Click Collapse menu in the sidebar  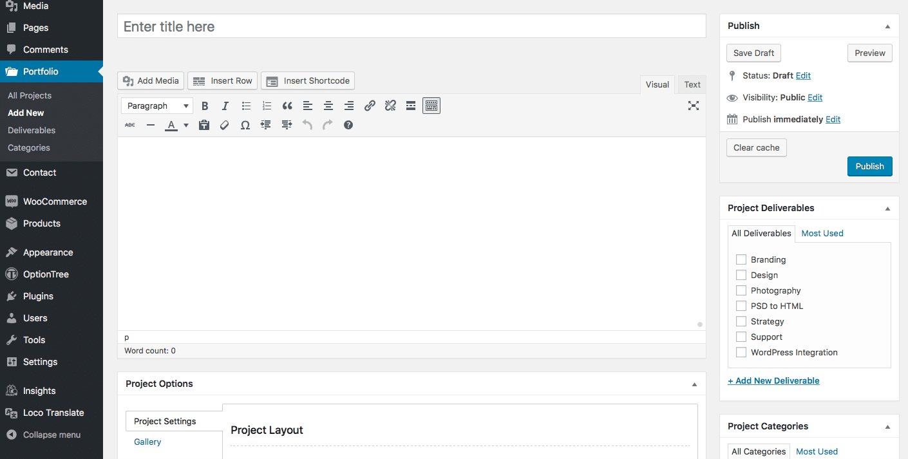click(x=52, y=435)
